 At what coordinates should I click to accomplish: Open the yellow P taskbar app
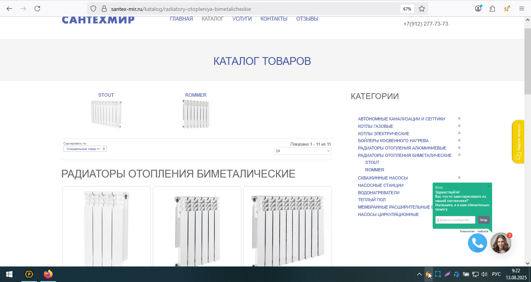(x=29, y=274)
